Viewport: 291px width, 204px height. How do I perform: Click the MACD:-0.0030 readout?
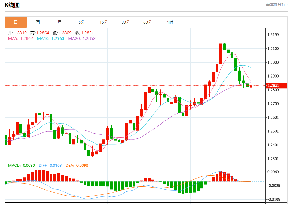pyautogui.click(x=21, y=166)
